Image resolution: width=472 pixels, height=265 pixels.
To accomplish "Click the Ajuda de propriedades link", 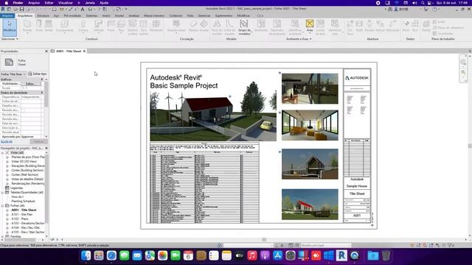I will [x=7, y=141].
